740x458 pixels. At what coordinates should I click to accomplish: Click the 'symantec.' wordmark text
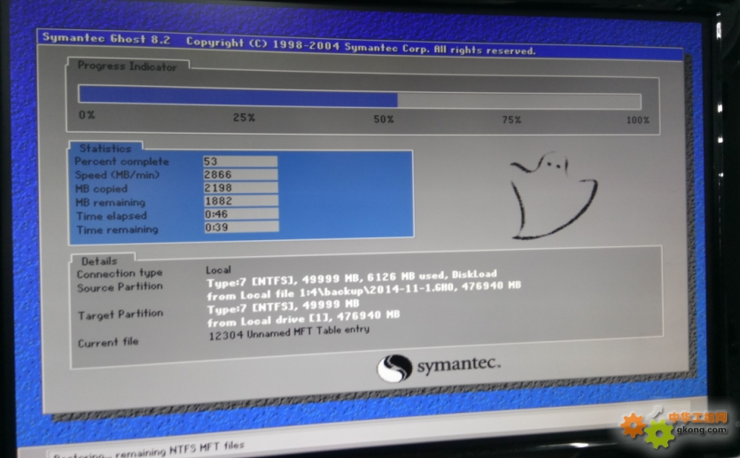(x=459, y=365)
